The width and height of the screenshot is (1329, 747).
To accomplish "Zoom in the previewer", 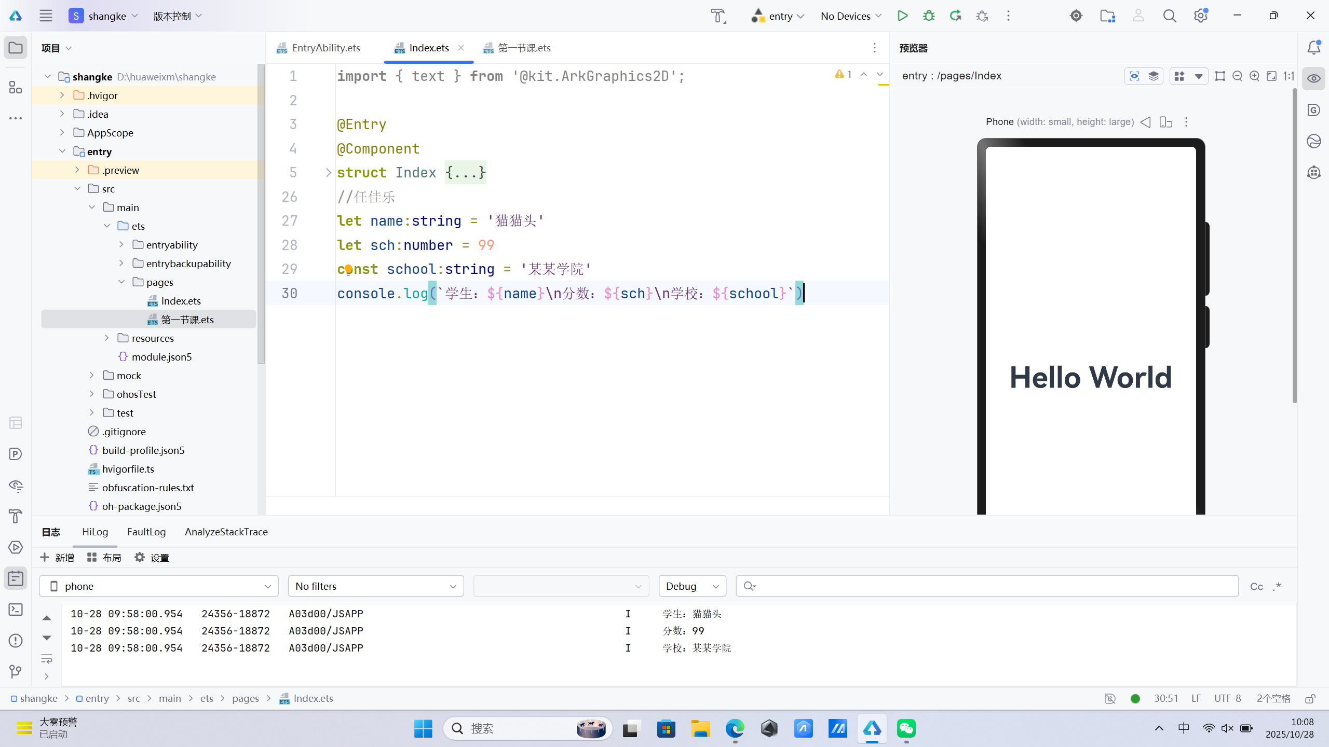I will (x=1254, y=76).
